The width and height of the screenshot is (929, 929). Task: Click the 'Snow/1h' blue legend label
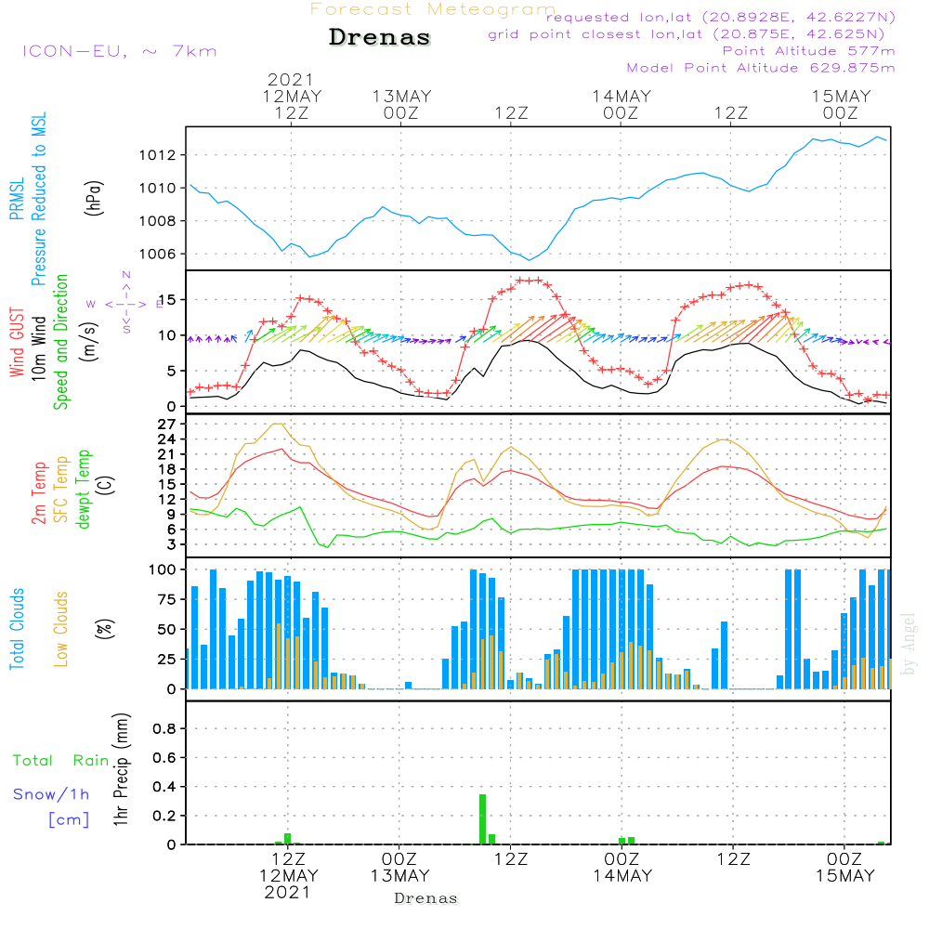pyautogui.click(x=51, y=794)
